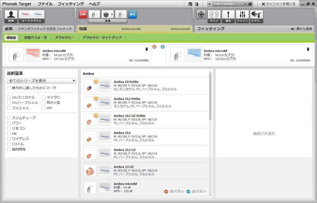Open the フィッティング menu
Viewport: 317px width, 203px height.
[x=71, y=4]
